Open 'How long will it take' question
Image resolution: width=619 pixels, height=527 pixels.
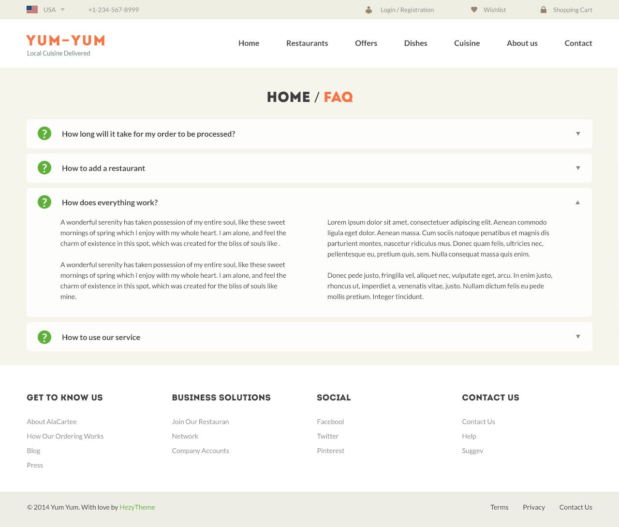click(148, 134)
